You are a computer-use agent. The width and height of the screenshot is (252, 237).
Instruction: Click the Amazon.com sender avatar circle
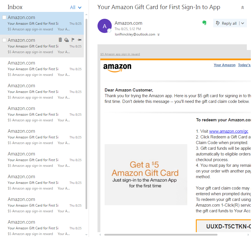tap(104, 26)
